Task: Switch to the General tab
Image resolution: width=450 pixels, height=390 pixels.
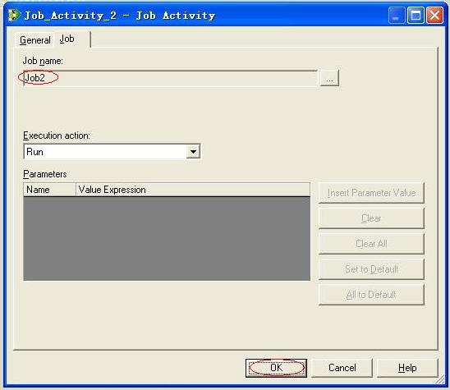Action: tap(34, 40)
